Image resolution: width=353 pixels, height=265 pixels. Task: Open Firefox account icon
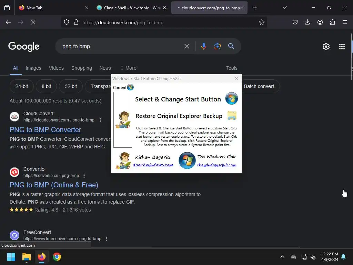tap(320, 22)
